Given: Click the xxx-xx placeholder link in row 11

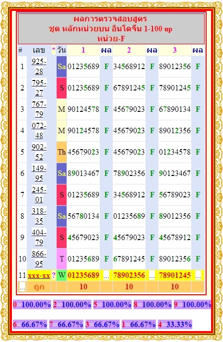Looking at the screenshot, I should coord(39,276).
